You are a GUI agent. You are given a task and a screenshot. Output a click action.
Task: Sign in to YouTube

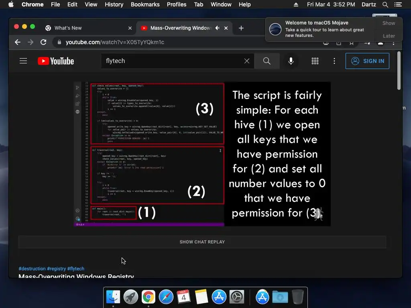click(367, 61)
